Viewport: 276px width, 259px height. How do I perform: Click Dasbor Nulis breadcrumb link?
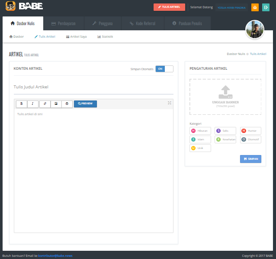236,54
